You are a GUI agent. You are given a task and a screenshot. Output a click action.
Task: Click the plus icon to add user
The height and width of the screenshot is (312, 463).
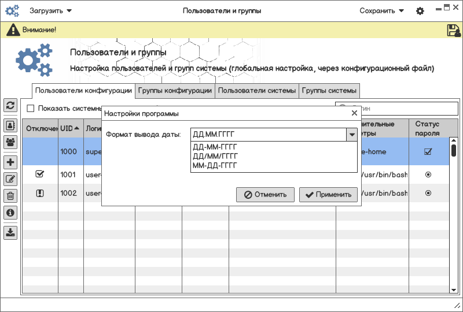pyautogui.click(x=10, y=162)
